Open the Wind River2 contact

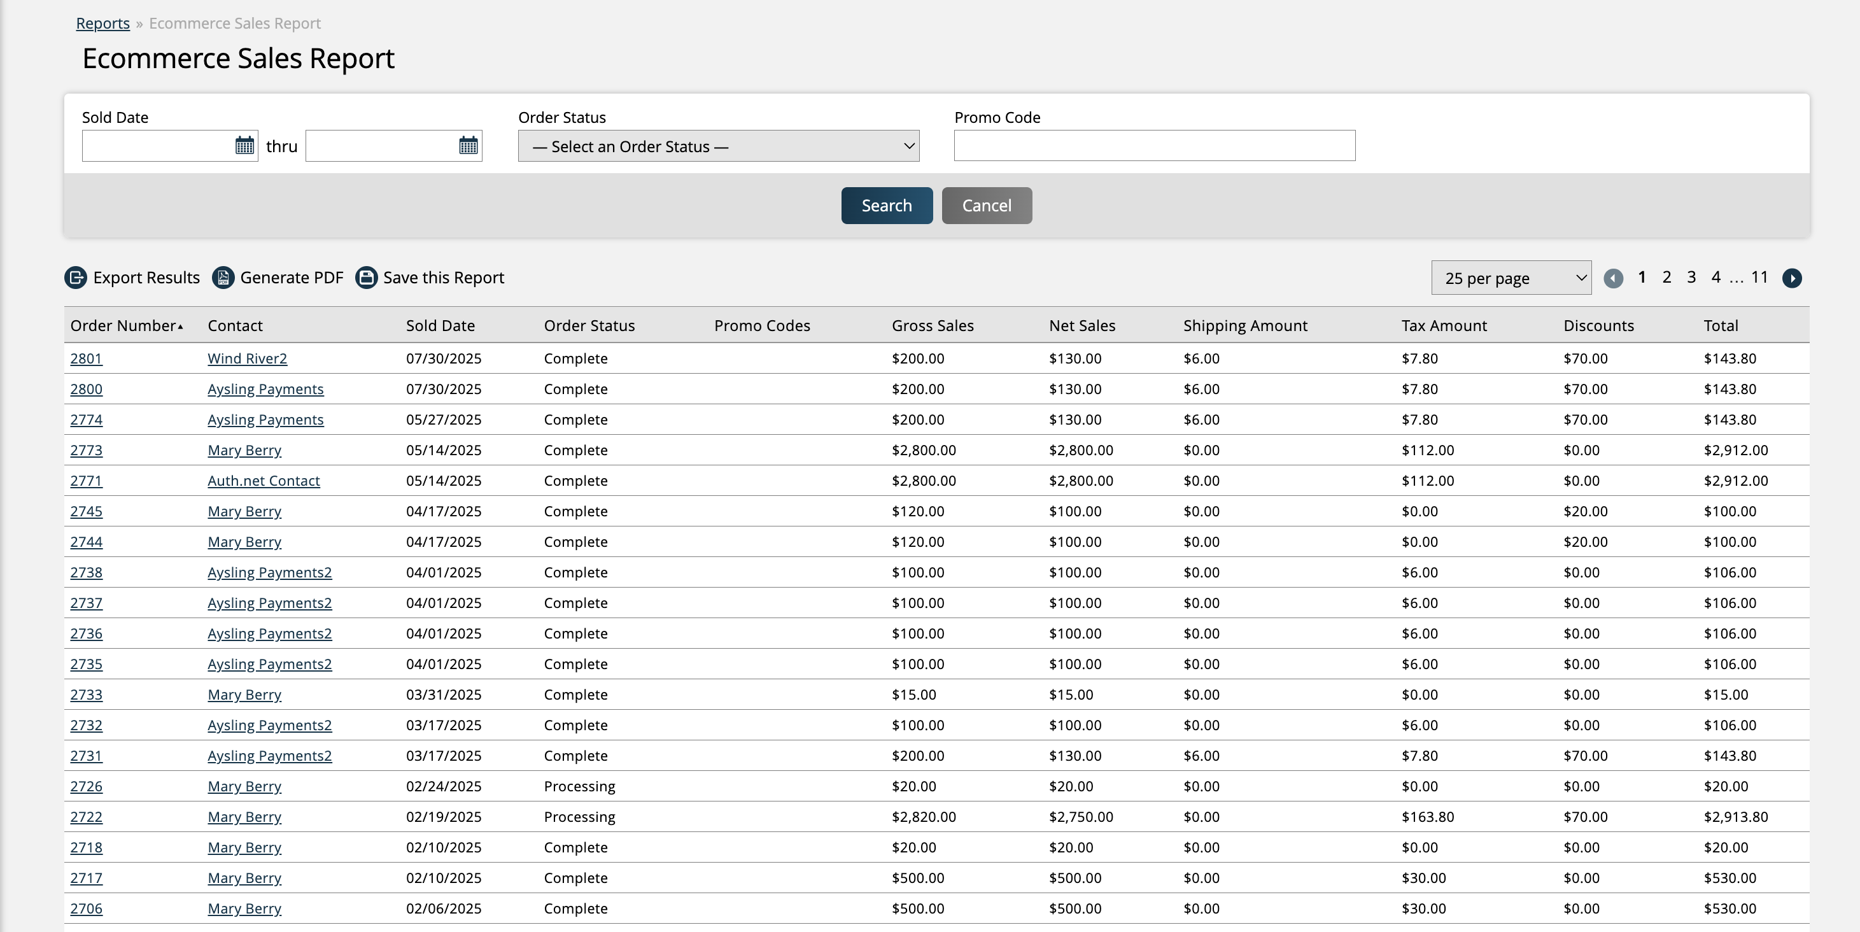coord(246,358)
